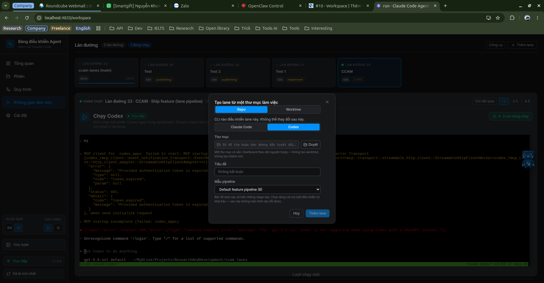Select the 1 ô layout option
The height and width of the screenshot is (283, 544).
point(503,101)
